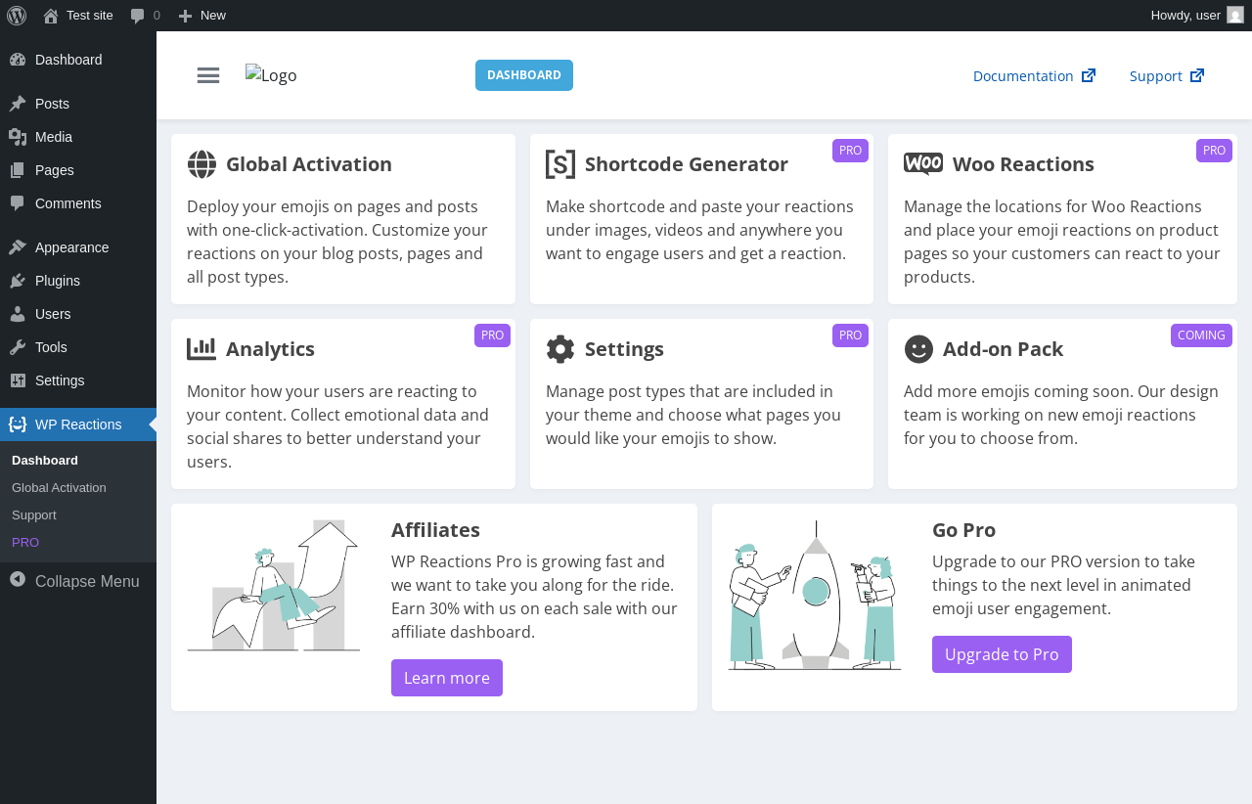Open the Settings card title
Viewport: 1252px width, 804px height.
click(624, 349)
